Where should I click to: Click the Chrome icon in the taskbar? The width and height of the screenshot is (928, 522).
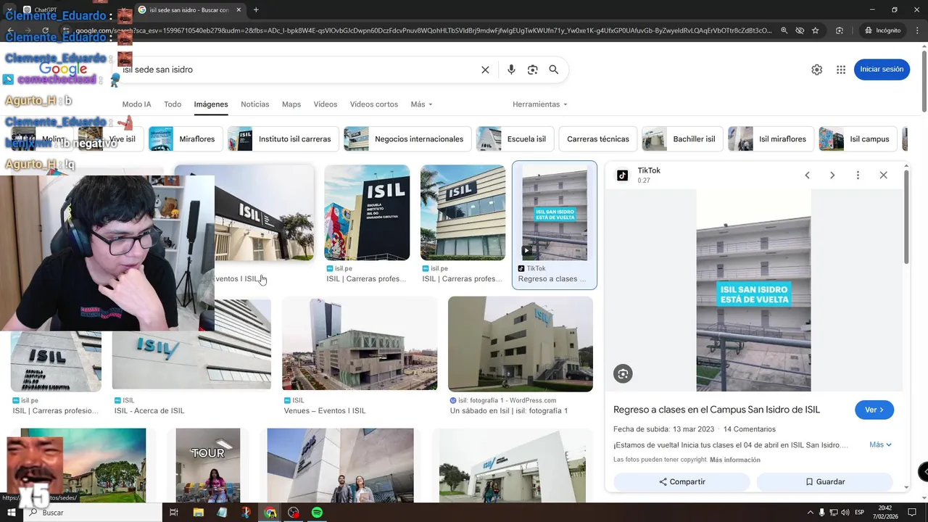pyautogui.click(x=270, y=513)
